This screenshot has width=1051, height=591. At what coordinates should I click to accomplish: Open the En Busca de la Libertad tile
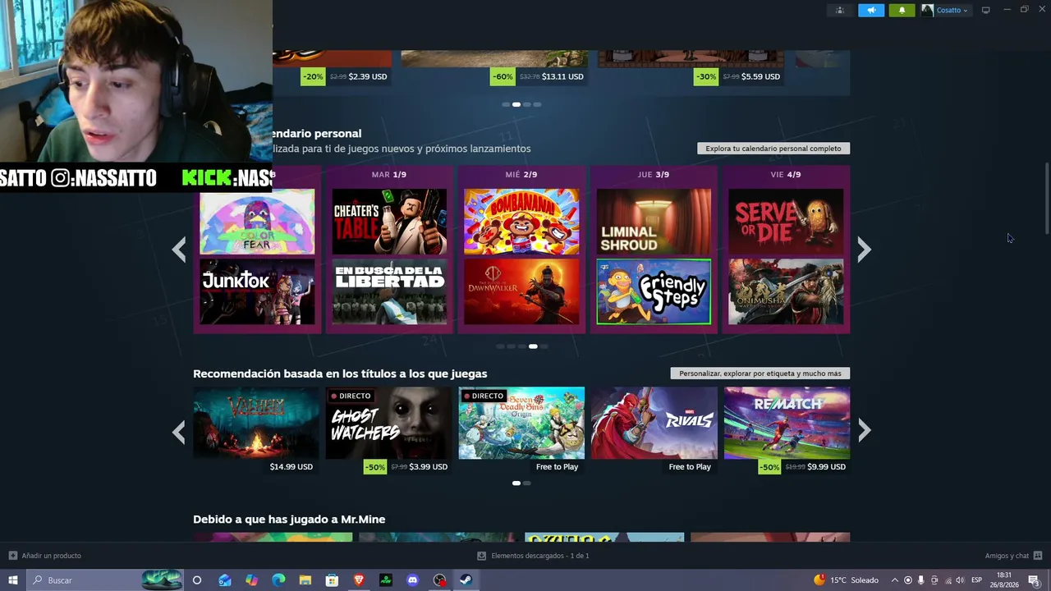[x=389, y=291]
